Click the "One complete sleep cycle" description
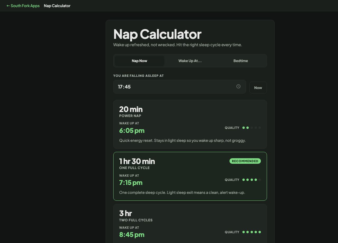The height and width of the screenshot is (243, 338). pyautogui.click(x=182, y=193)
